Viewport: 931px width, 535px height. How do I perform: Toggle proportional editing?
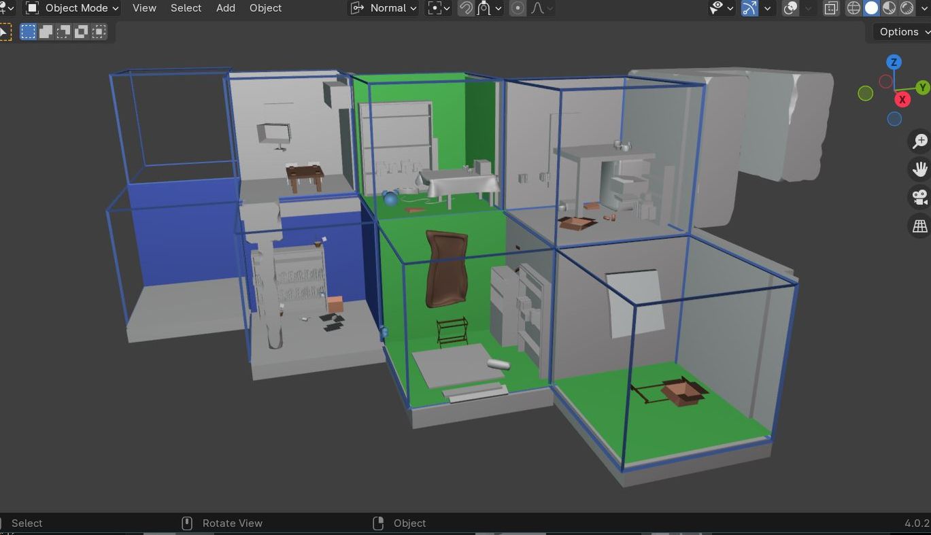tap(518, 8)
